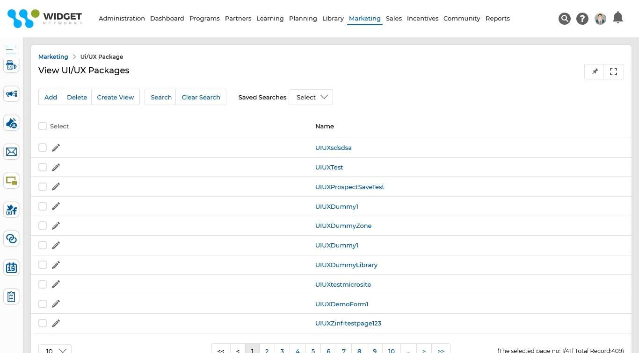Edit UIUXTest using its pencil icon
This screenshot has height=353, width=639.
tap(56, 167)
